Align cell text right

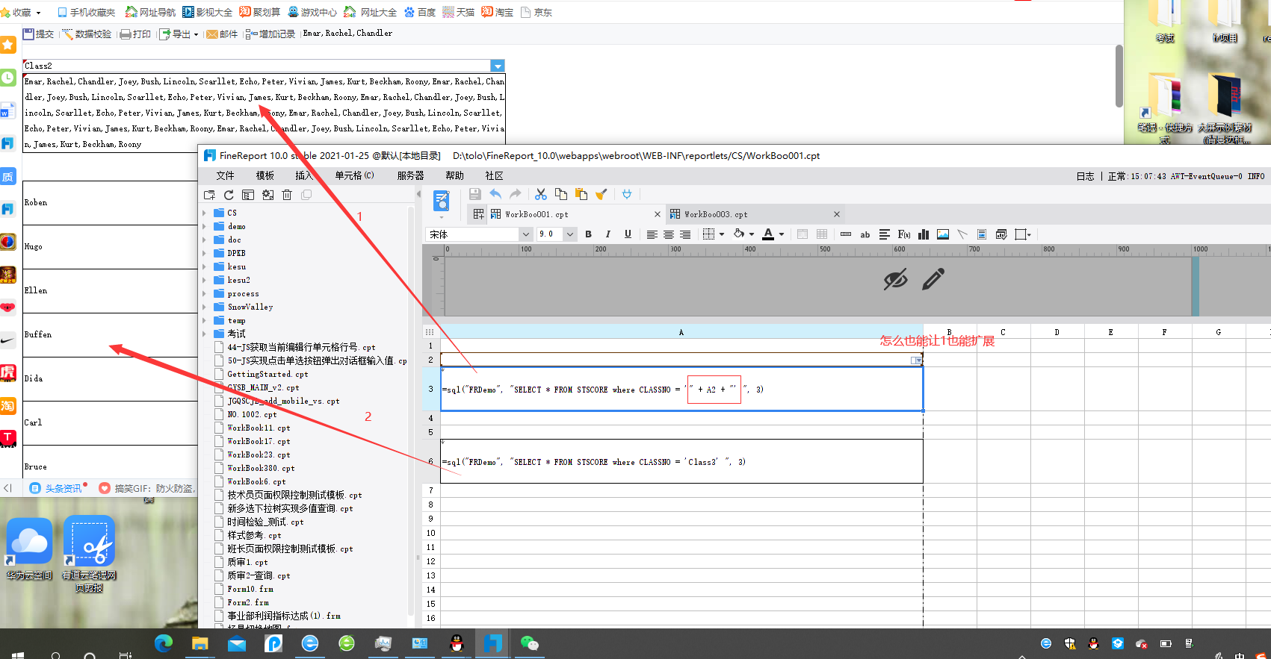tap(685, 234)
